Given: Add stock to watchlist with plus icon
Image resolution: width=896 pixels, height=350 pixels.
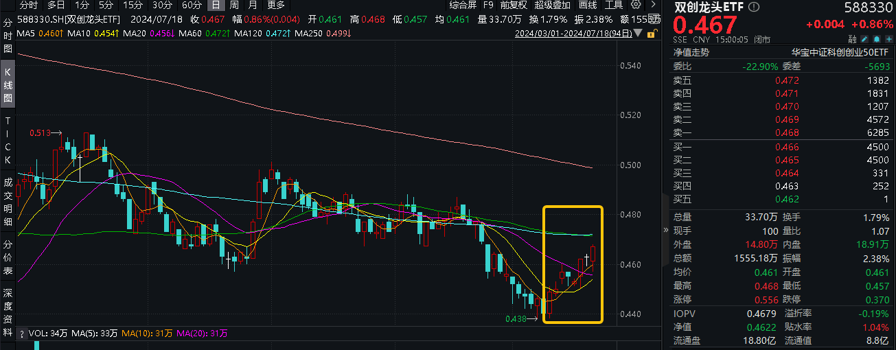Looking at the screenshot, I should [x=888, y=40].
